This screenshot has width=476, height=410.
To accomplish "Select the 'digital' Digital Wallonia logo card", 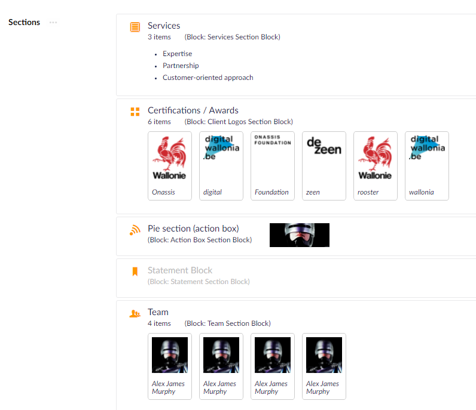I will tap(221, 165).
